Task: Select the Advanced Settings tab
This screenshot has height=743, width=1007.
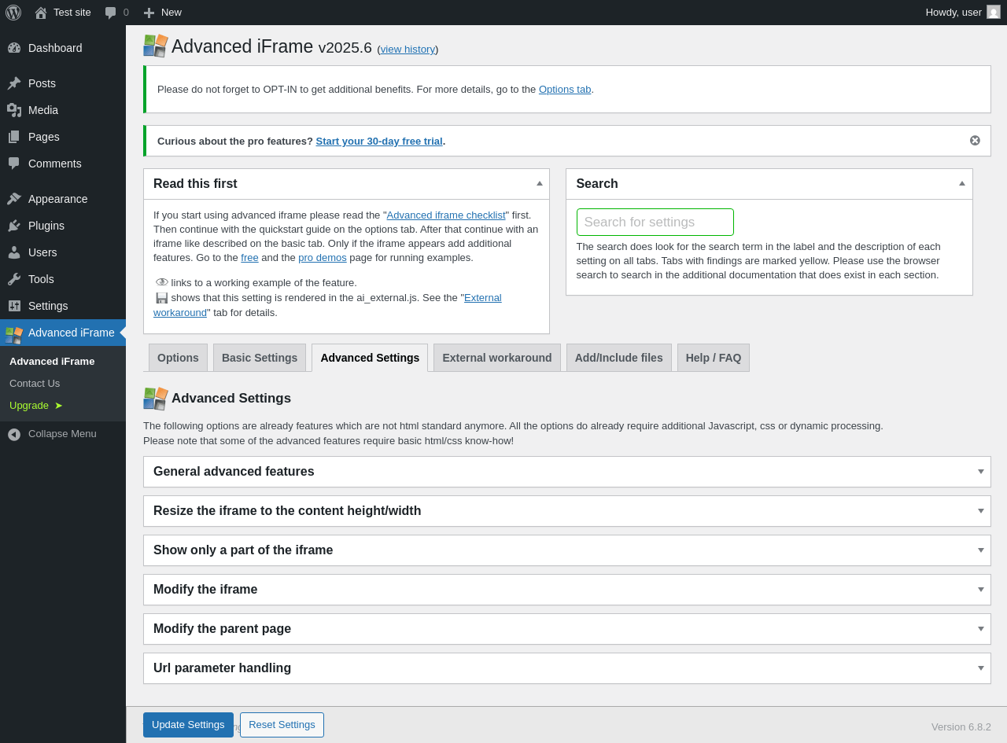Action: [x=370, y=358]
